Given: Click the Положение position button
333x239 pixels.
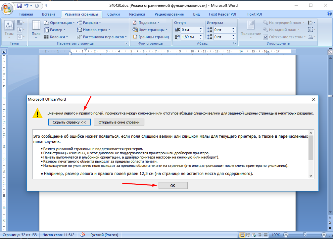Looking at the screenshot, I should tap(251, 30).
